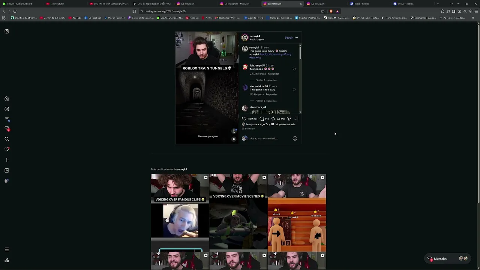Screen dimensions: 480x270
Task: Reply to vincentvidal.09's comment
Action: click(271, 94)
